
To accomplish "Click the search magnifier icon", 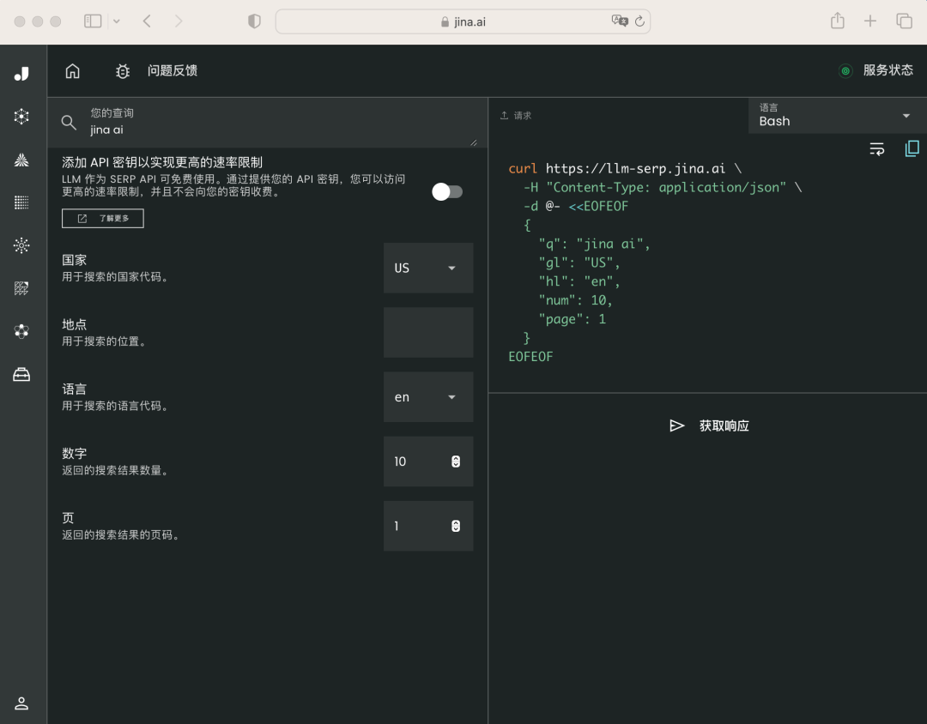I will 69,123.
